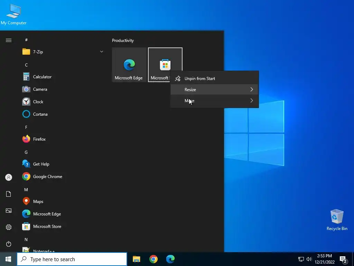The width and height of the screenshot is (354, 266).
Task: Open Get Help from the app list
Action: pyautogui.click(x=63, y=164)
